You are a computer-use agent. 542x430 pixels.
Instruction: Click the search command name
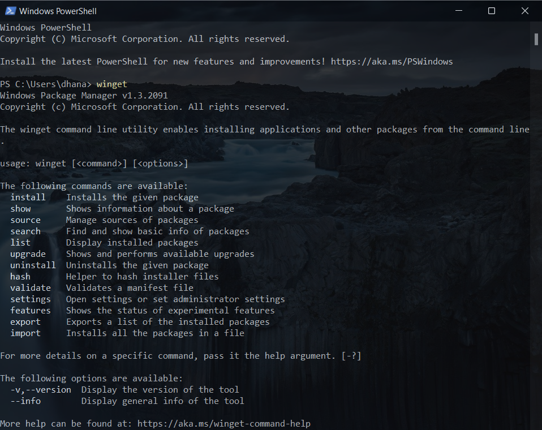pos(25,231)
